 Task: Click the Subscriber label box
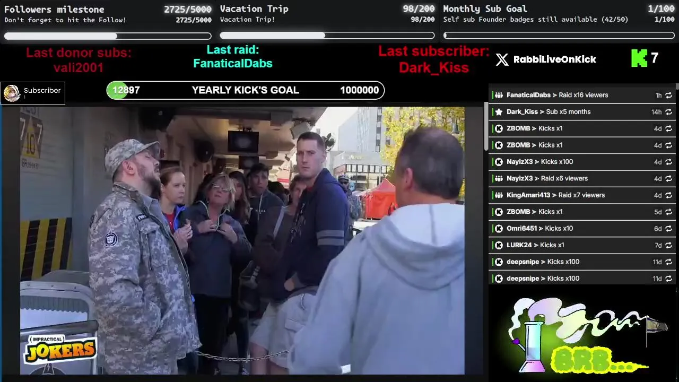[x=33, y=93]
